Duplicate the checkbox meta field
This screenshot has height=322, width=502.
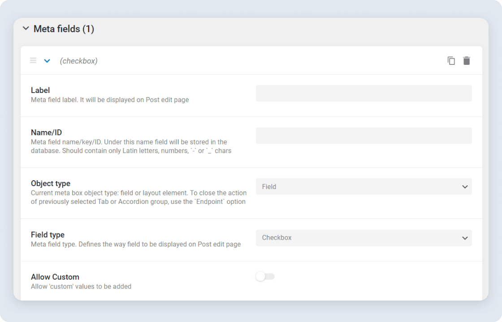451,61
